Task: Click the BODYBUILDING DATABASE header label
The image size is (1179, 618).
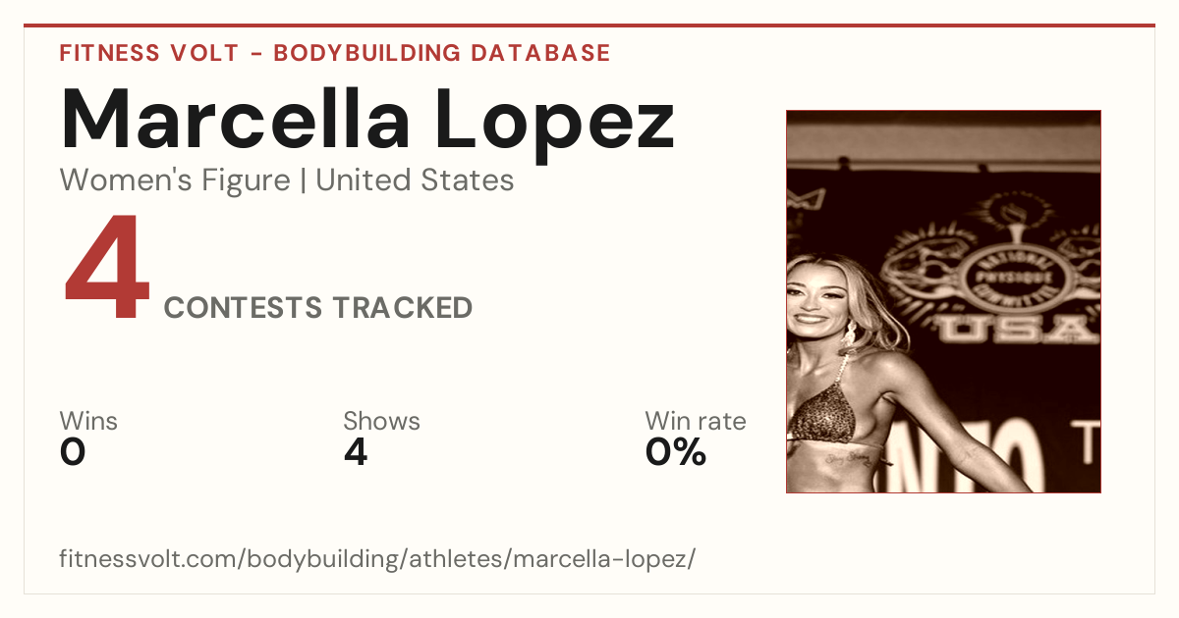Action: [442, 53]
